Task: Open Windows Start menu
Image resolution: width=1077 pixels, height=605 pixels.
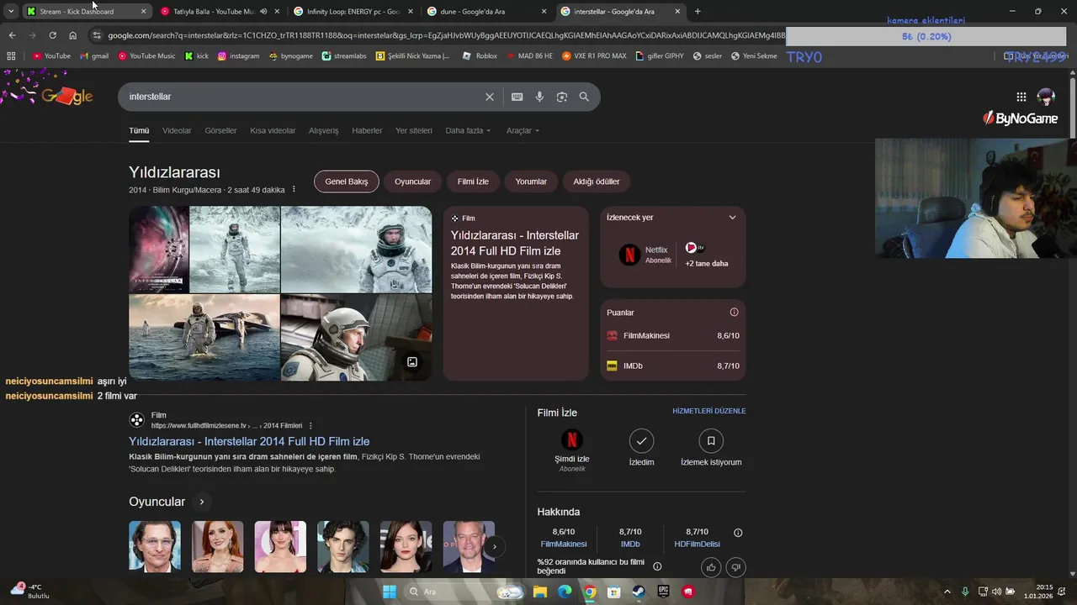Action: point(389,592)
